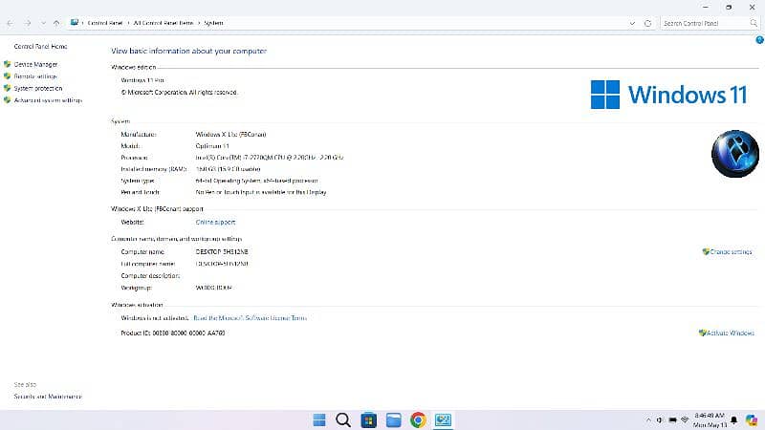Open Device Manager link in sidebar
Viewport: 765px width, 430px height.
35,65
